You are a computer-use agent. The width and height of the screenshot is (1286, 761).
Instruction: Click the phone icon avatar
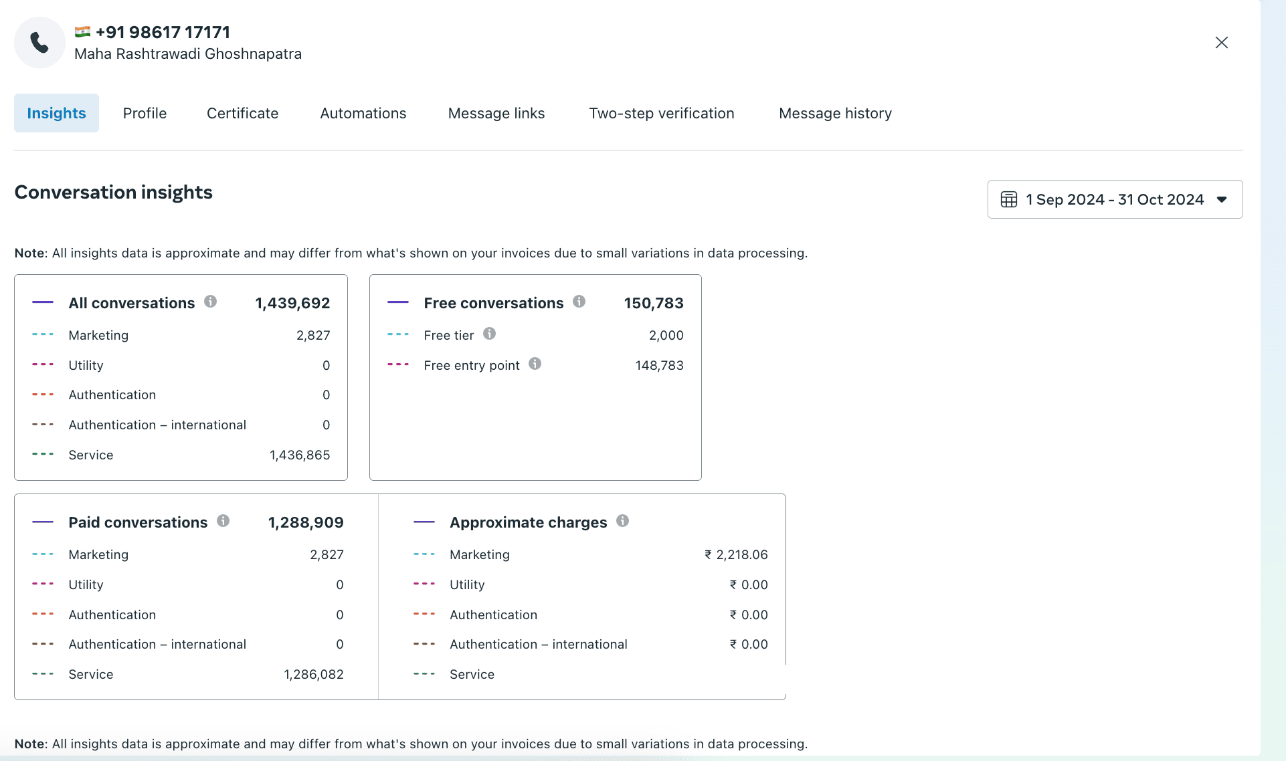[39, 43]
